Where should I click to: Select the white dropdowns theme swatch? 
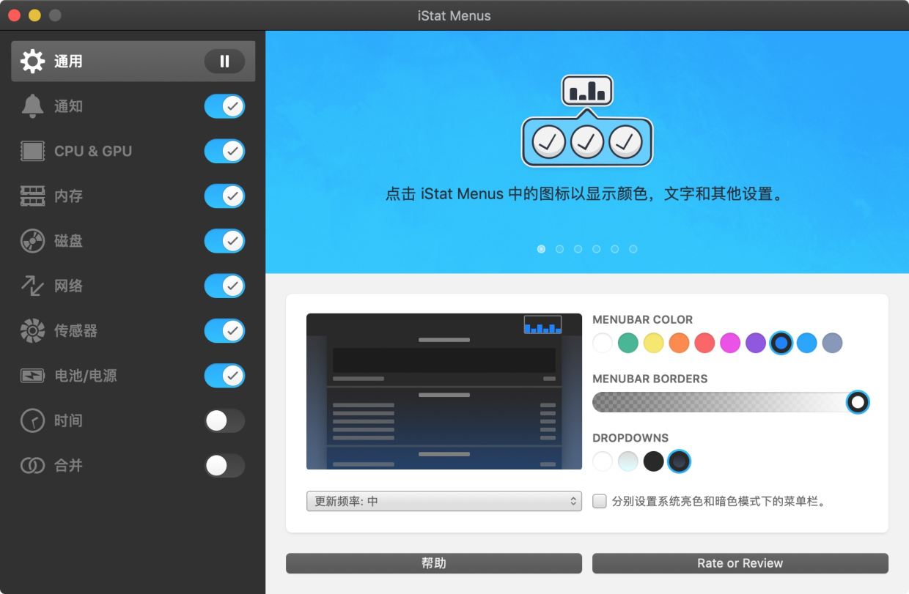(x=603, y=461)
